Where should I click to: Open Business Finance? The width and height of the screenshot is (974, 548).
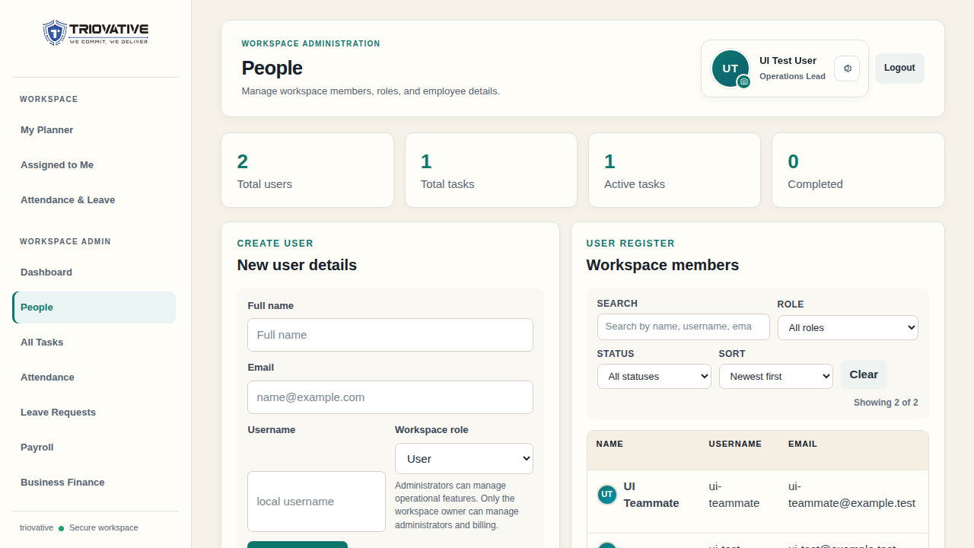click(x=94, y=483)
